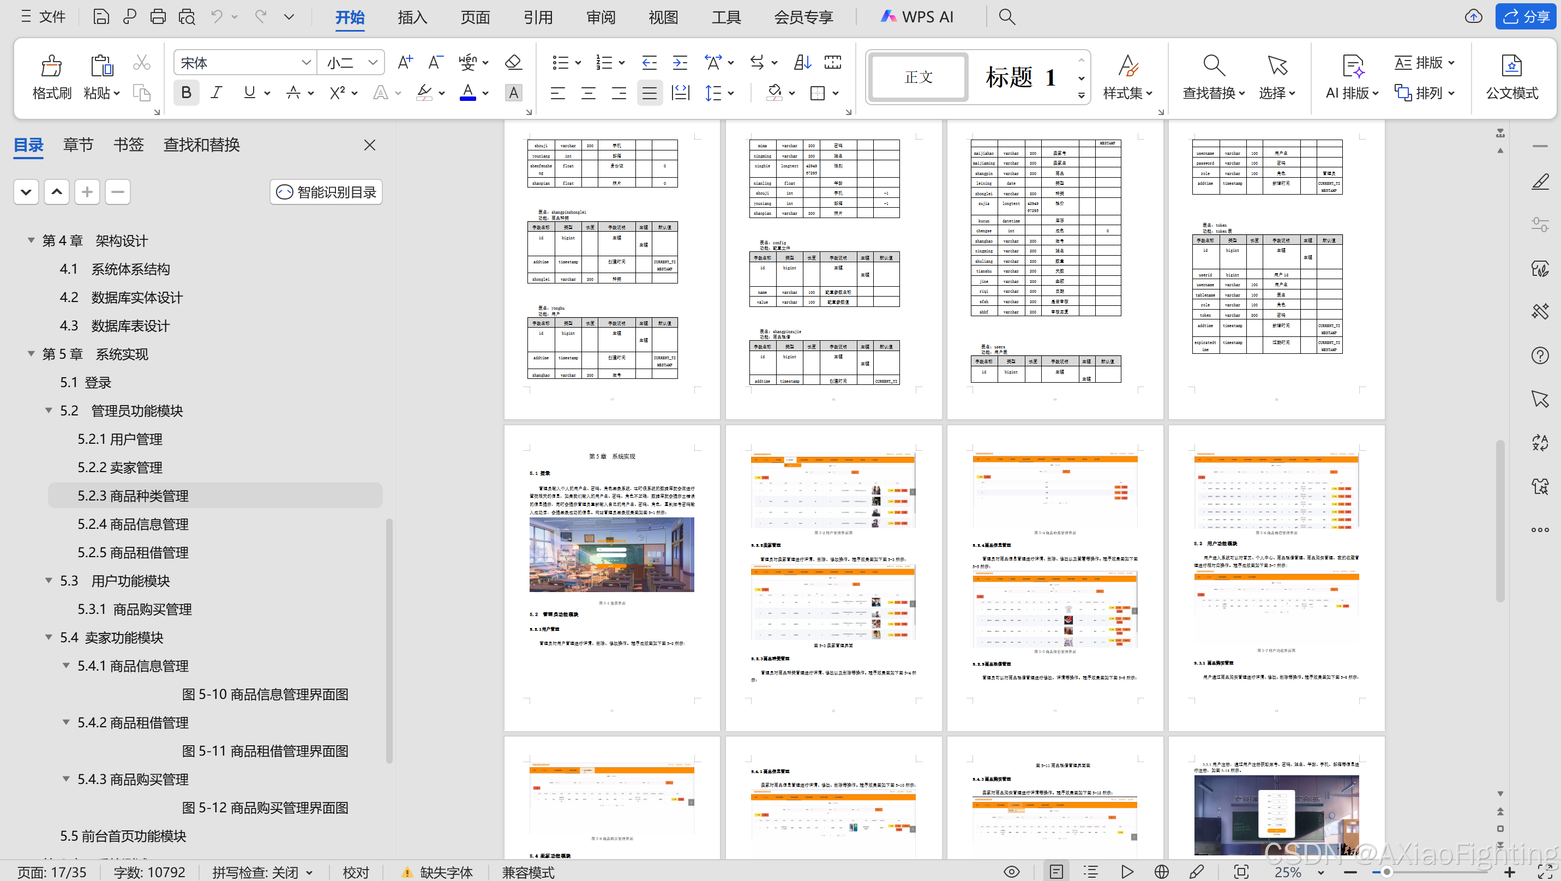Image resolution: width=1561 pixels, height=881 pixels.
Task: Switch to the 插入 ribbon tab
Action: click(x=412, y=17)
